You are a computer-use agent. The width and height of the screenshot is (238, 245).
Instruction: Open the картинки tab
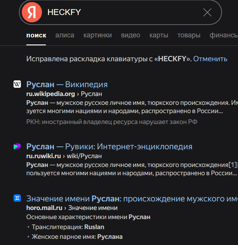[x=97, y=35]
